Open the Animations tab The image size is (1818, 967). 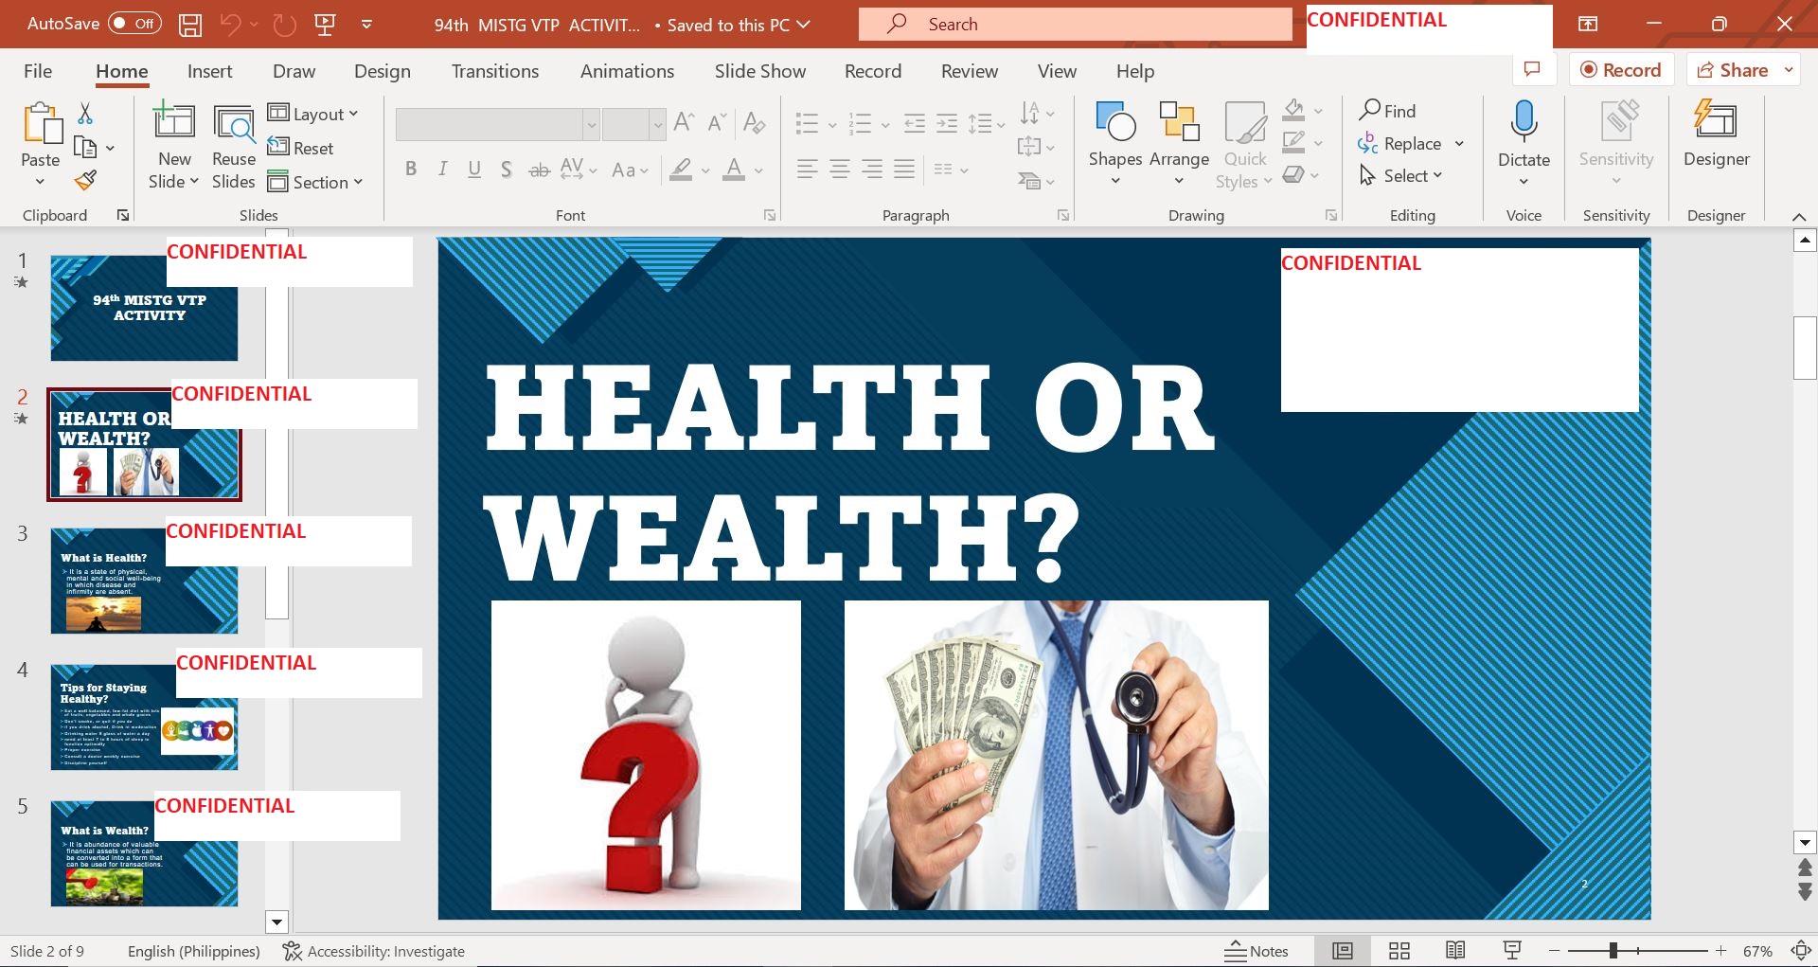[x=627, y=71]
